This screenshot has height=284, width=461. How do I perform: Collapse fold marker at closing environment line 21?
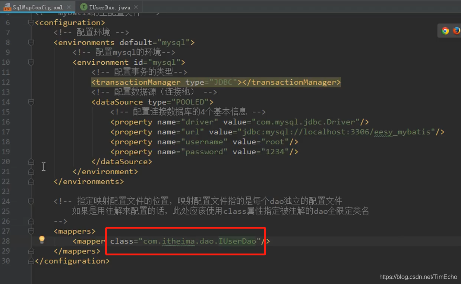pyautogui.click(x=31, y=171)
